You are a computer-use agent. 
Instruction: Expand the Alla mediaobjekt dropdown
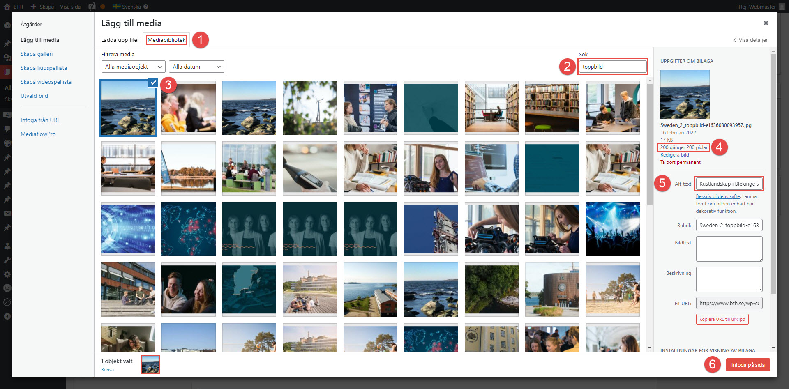point(134,67)
